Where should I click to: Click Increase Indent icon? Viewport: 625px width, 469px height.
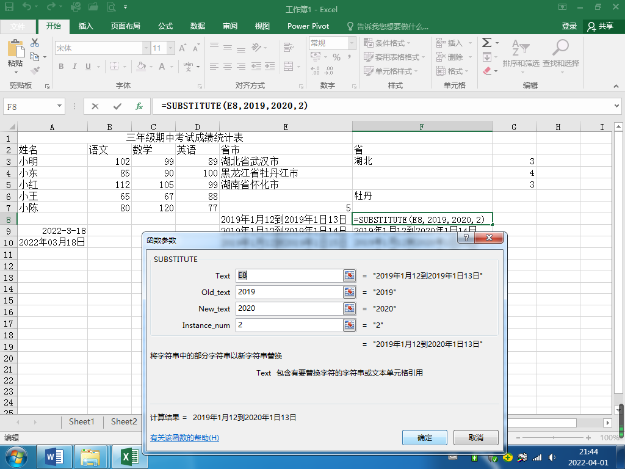[x=270, y=66]
